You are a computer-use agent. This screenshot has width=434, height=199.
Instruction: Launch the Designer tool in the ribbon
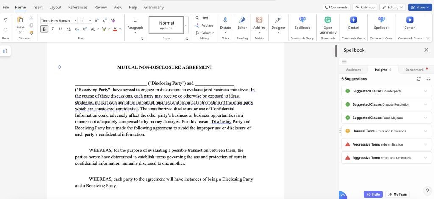coord(278,22)
